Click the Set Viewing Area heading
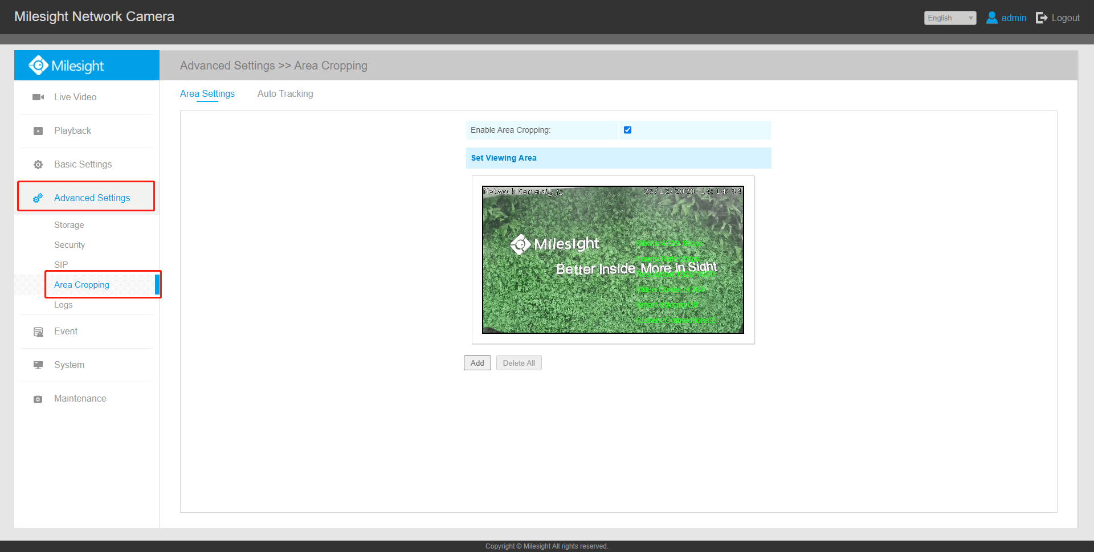Screen dimensions: 1094x552 (x=504, y=158)
